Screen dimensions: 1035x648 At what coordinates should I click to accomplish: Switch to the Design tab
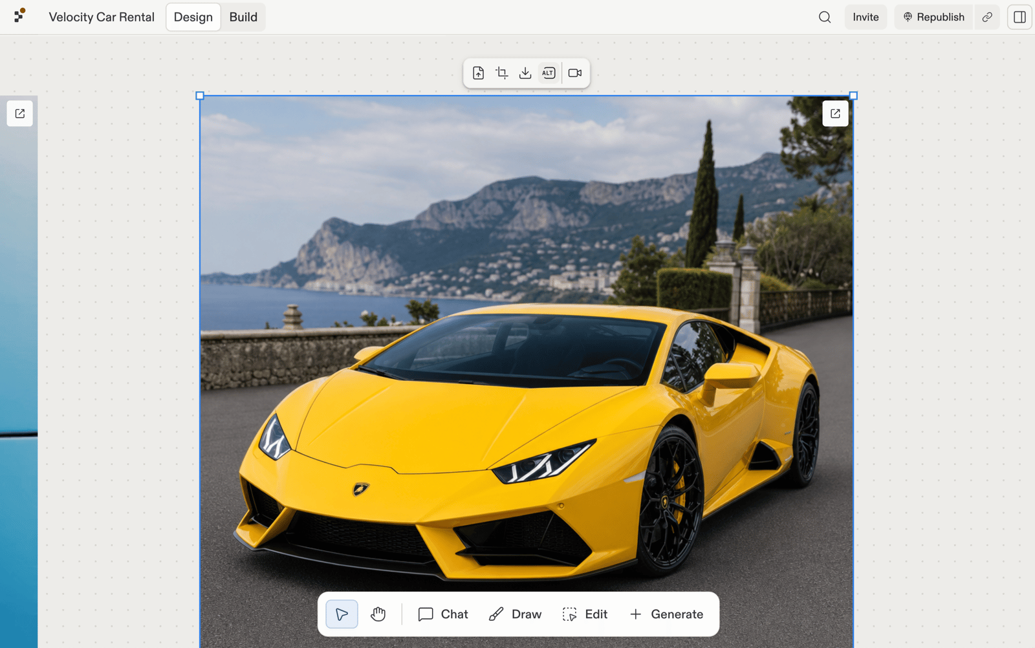point(193,17)
